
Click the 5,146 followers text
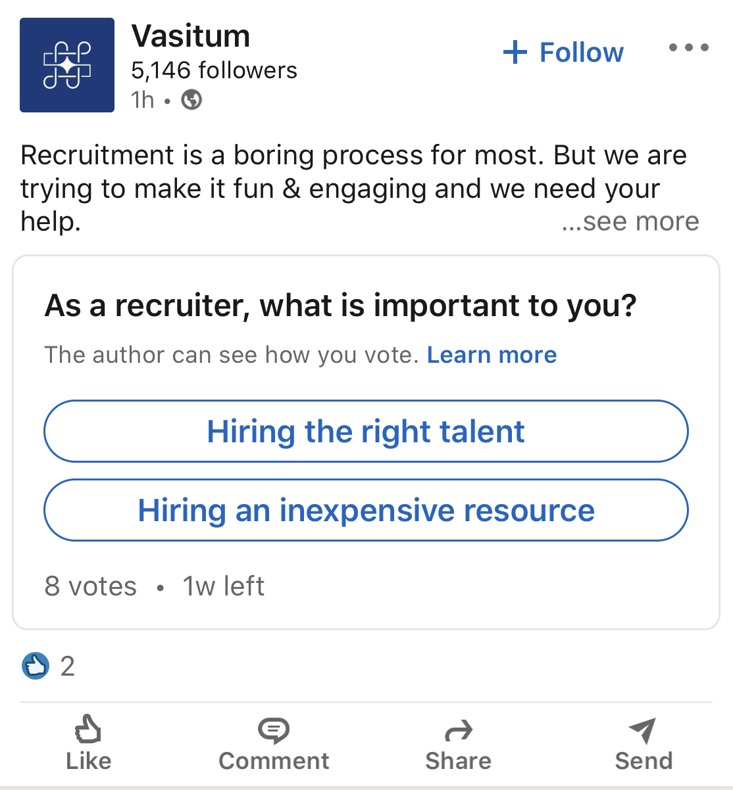[x=214, y=70]
